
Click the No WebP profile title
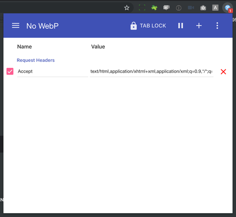(x=42, y=26)
